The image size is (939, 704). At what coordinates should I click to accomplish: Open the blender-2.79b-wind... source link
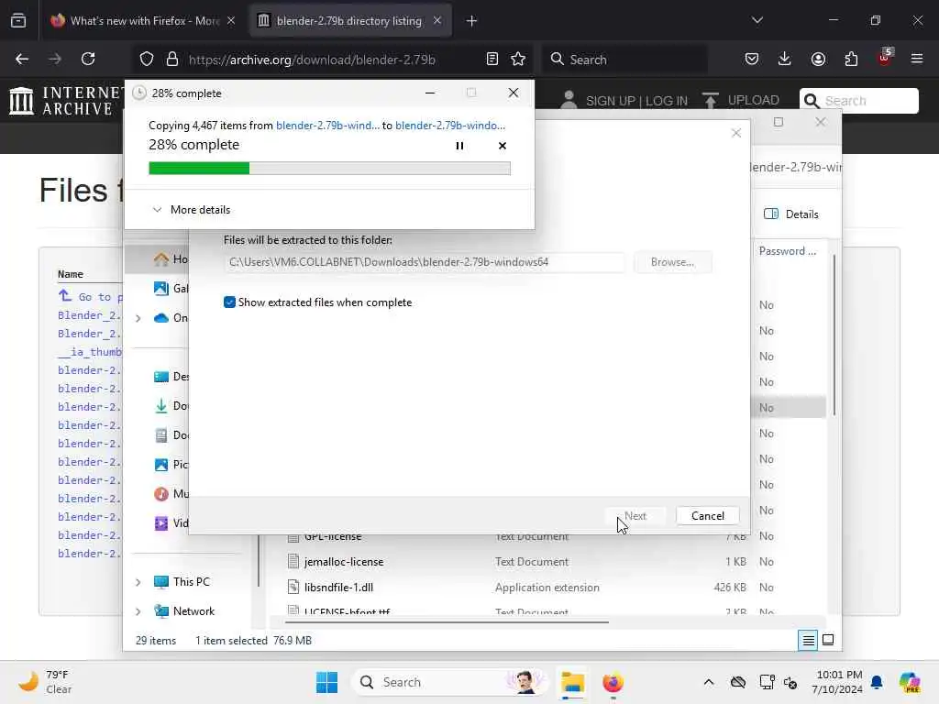point(327,125)
